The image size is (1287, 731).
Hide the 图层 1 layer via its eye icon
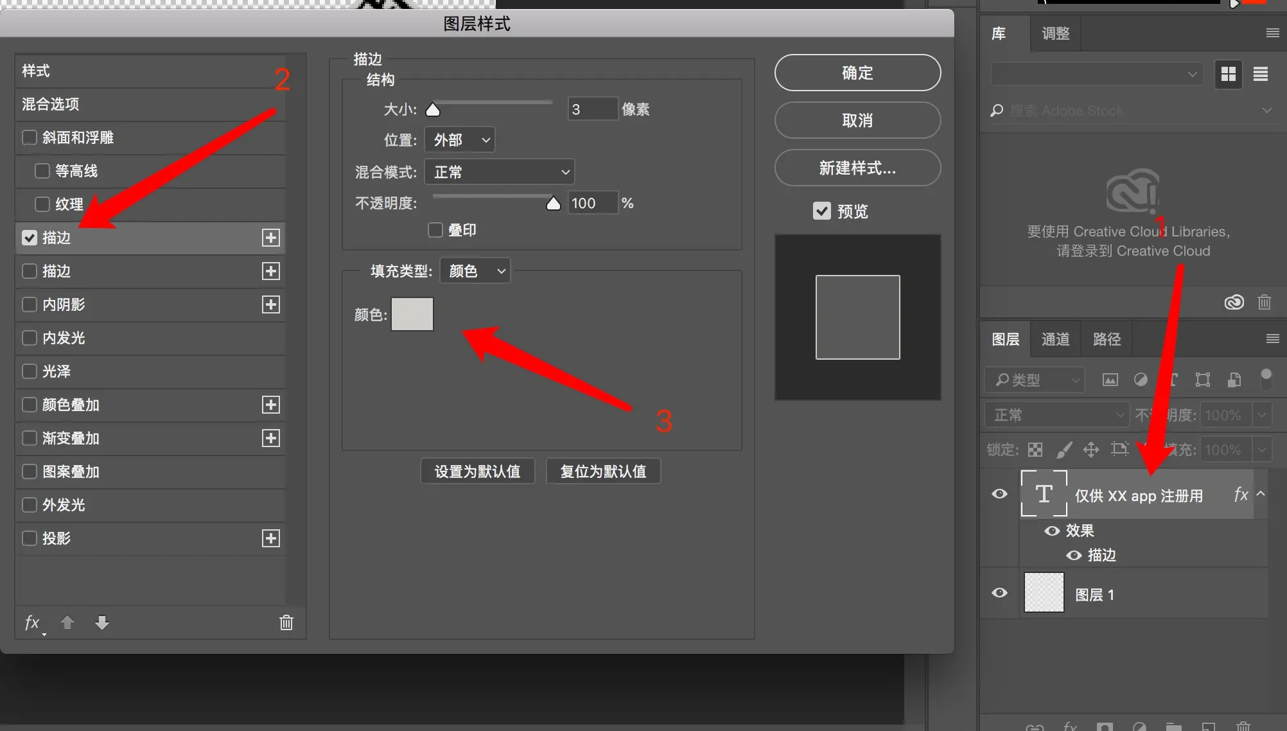tap(999, 593)
